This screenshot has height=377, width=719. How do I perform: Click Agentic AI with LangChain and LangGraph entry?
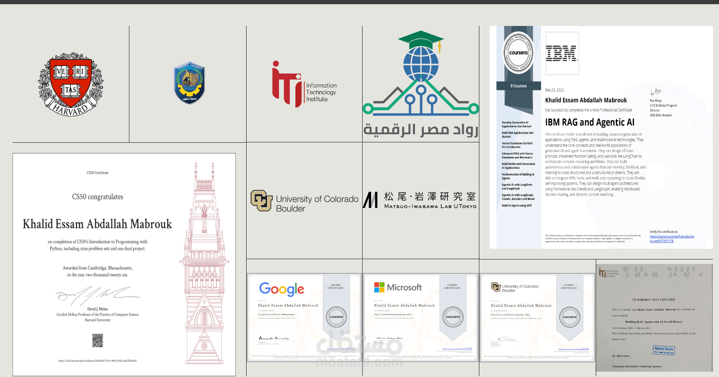click(x=517, y=187)
